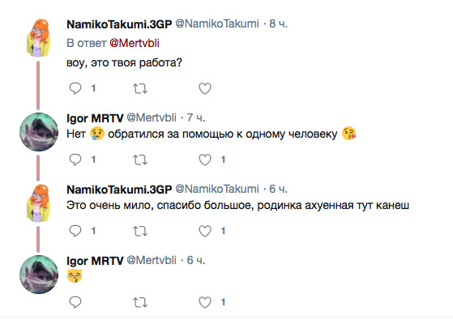Open the 8 ч. timestamp link

pyautogui.click(x=278, y=23)
